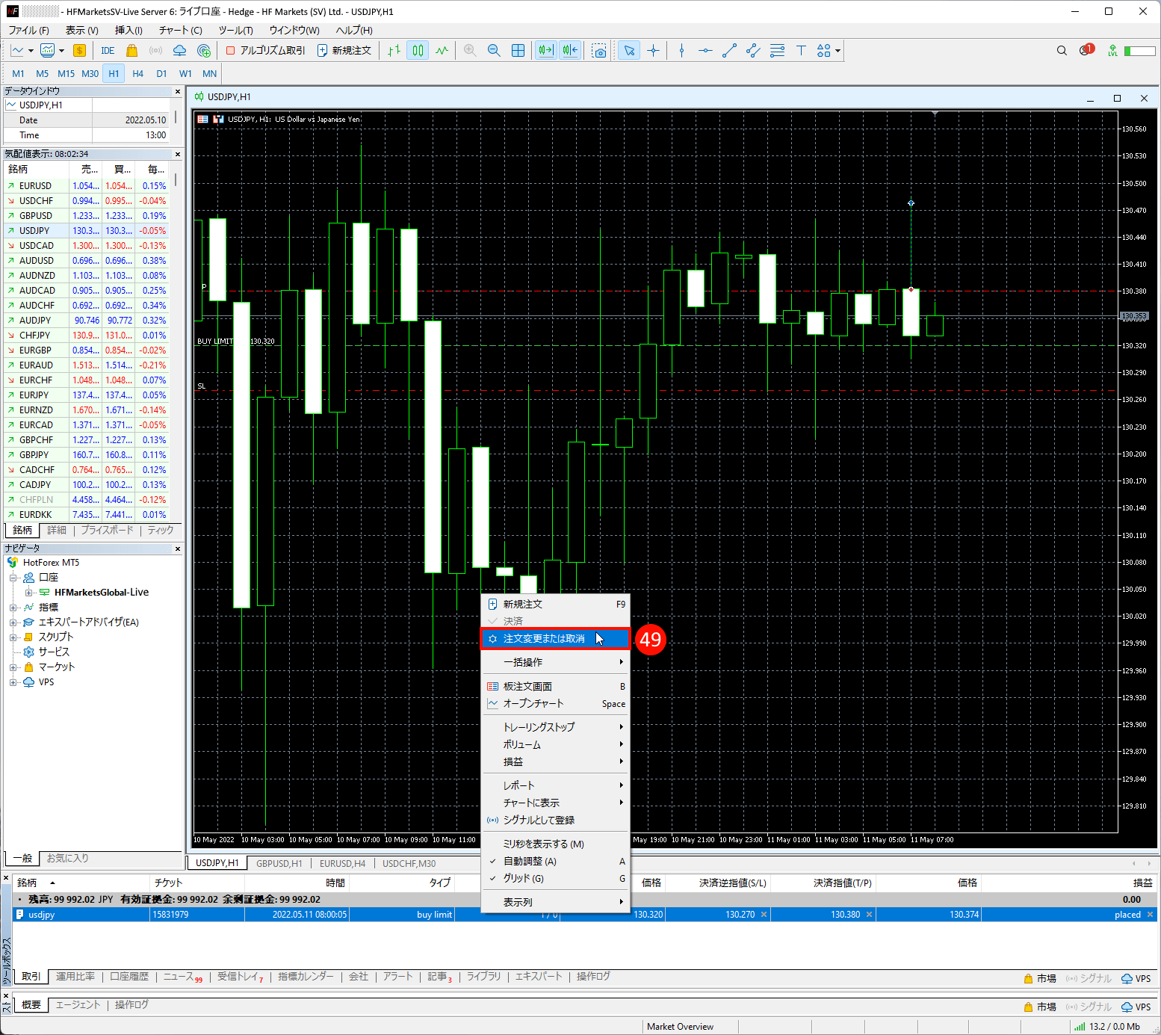The width and height of the screenshot is (1161, 1035).
Task: Click the zoom out magnifier icon
Action: (494, 51)
